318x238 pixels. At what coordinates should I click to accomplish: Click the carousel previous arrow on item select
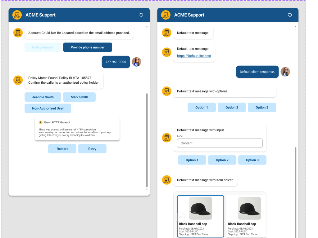[180, 217]
